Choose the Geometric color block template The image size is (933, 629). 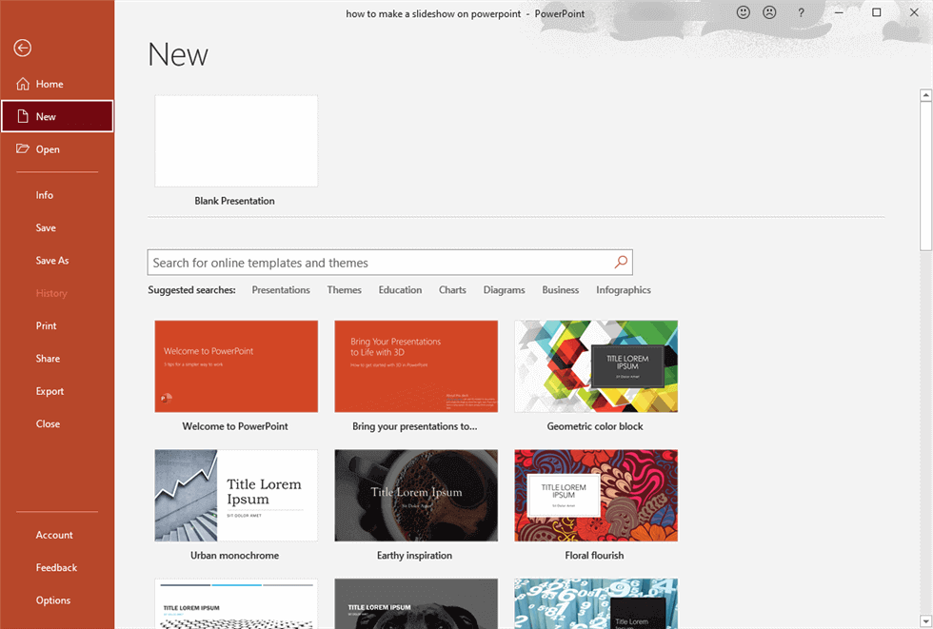coord(596,366)
